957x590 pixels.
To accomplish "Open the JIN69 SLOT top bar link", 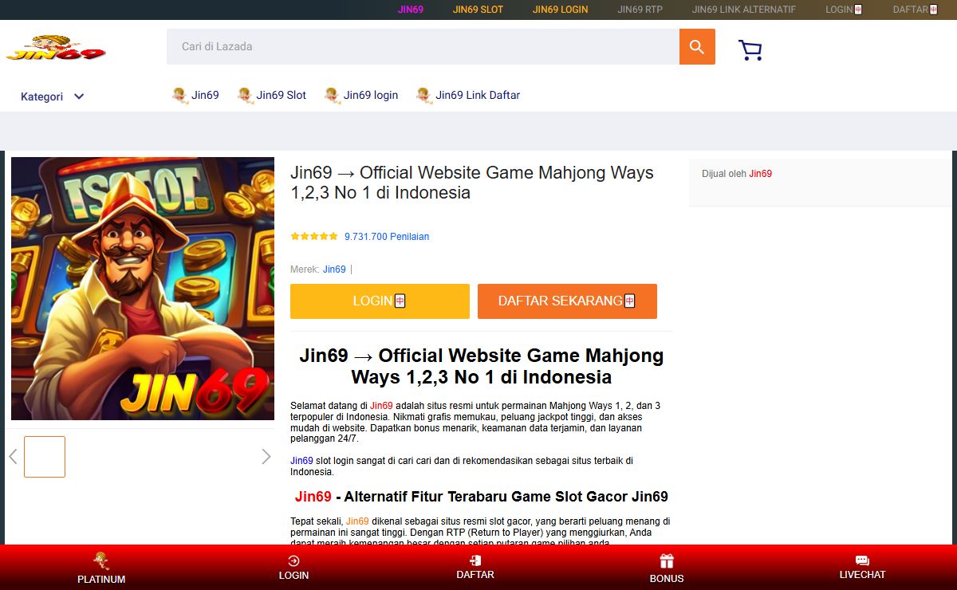I will [478, 10].
